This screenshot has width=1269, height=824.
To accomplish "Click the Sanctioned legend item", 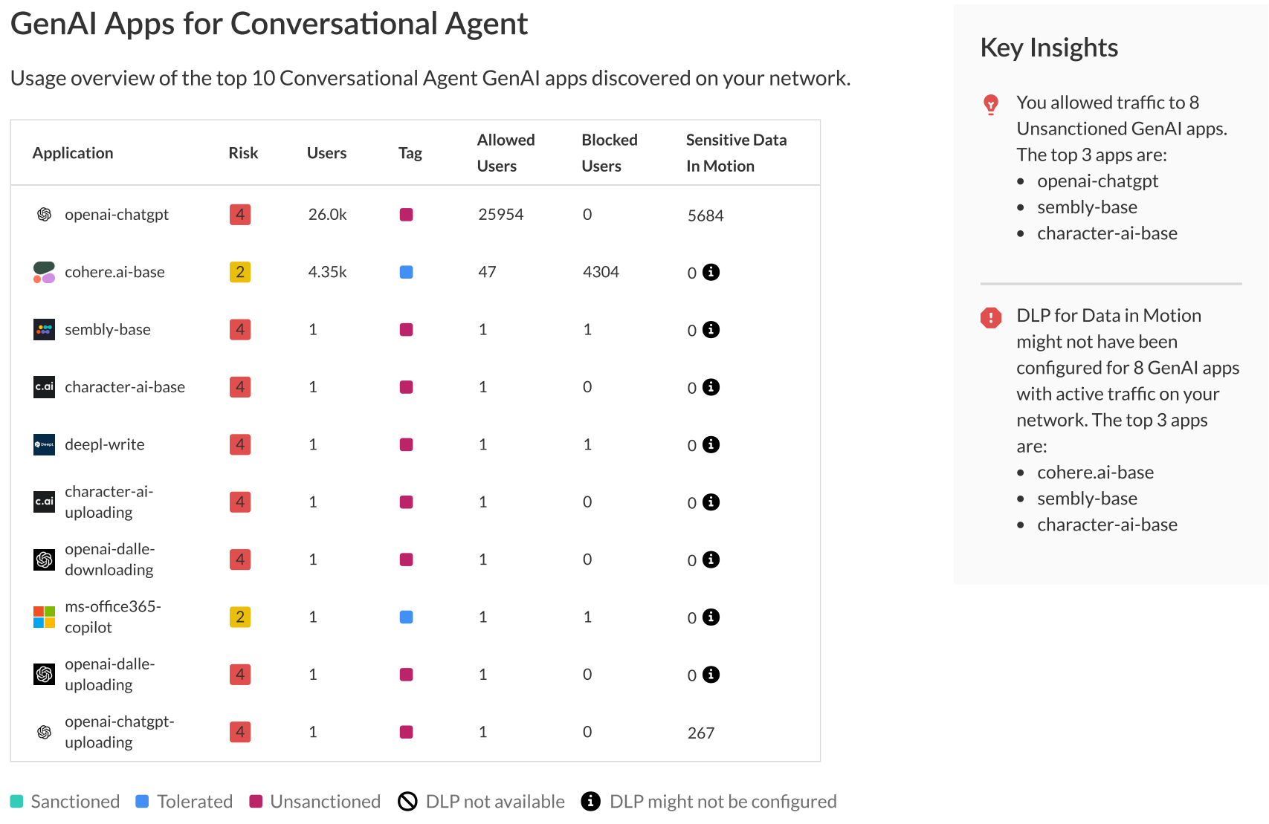I will click(x=65, y=802).
